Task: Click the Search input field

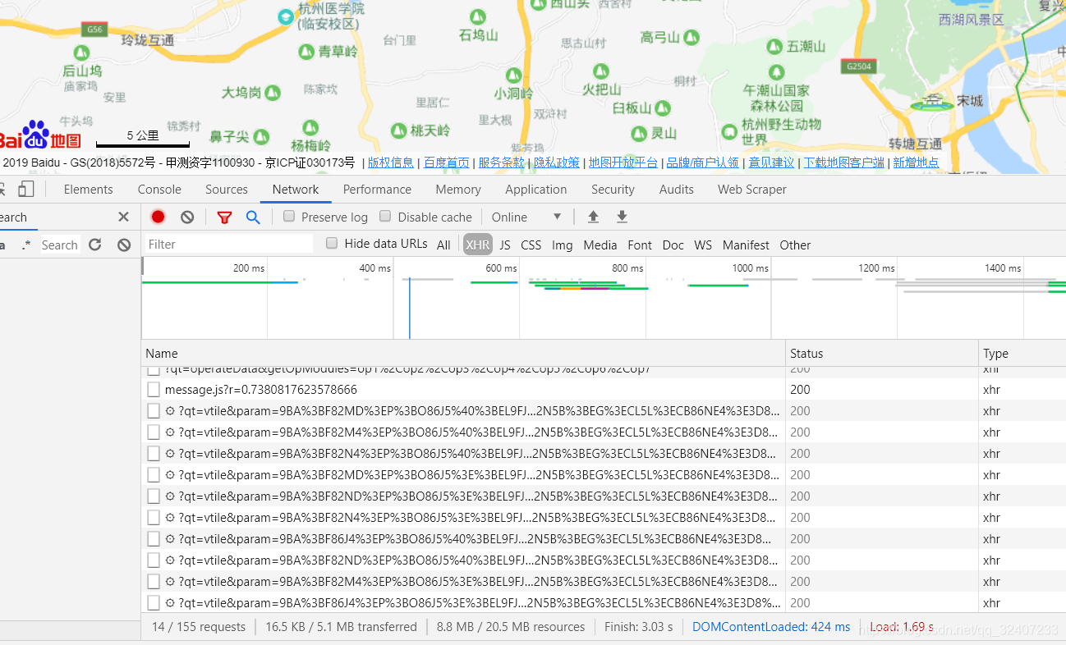Action: click(60, 245)
